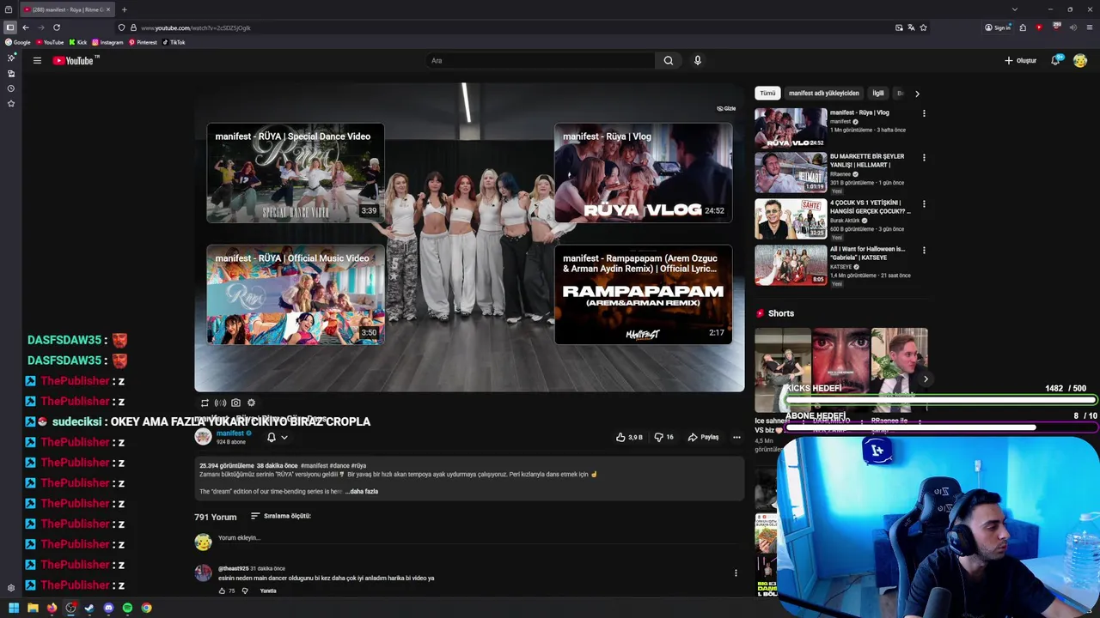Open the TikTok bookmark
The image size is (1100, 618).
point(174,42)
